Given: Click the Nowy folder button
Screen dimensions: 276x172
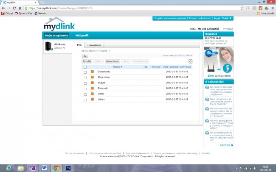Looking at the screenshot, I should [112, 61].
